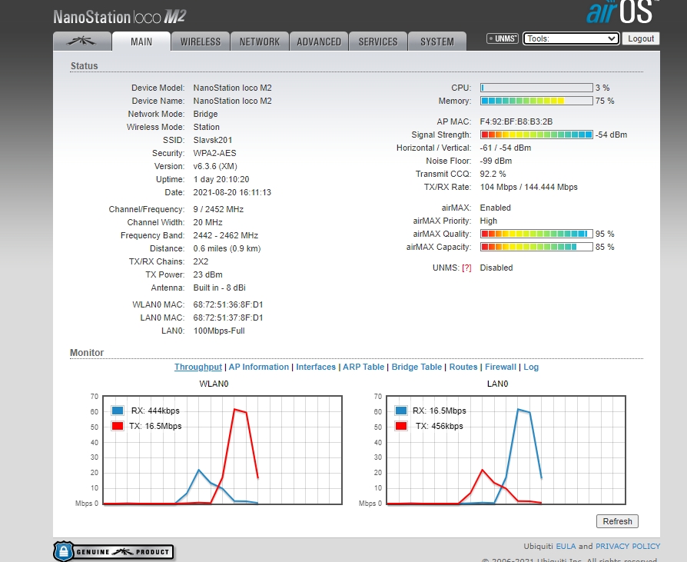
Task: View the Interfaces monitor link
Action: 316,367
